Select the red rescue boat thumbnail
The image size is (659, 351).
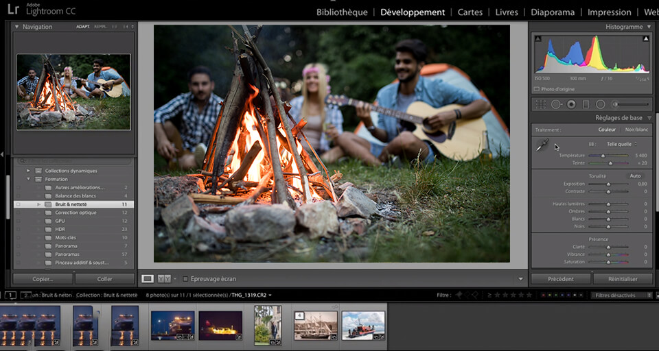click(364, 326)
